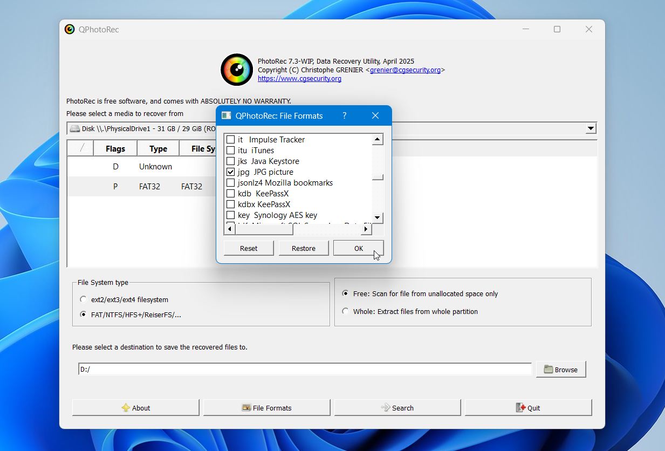The image size is (665, 451).
Task: Click the horizontal scroll right arrow
Action: coord(366,229)
